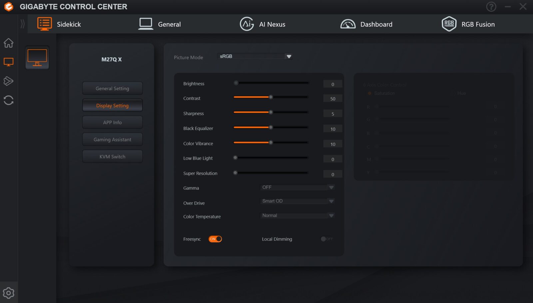533x303 pixels.
Task: Open the KVM Switch section
Action: pyautogui.click(x=112, y=157)
